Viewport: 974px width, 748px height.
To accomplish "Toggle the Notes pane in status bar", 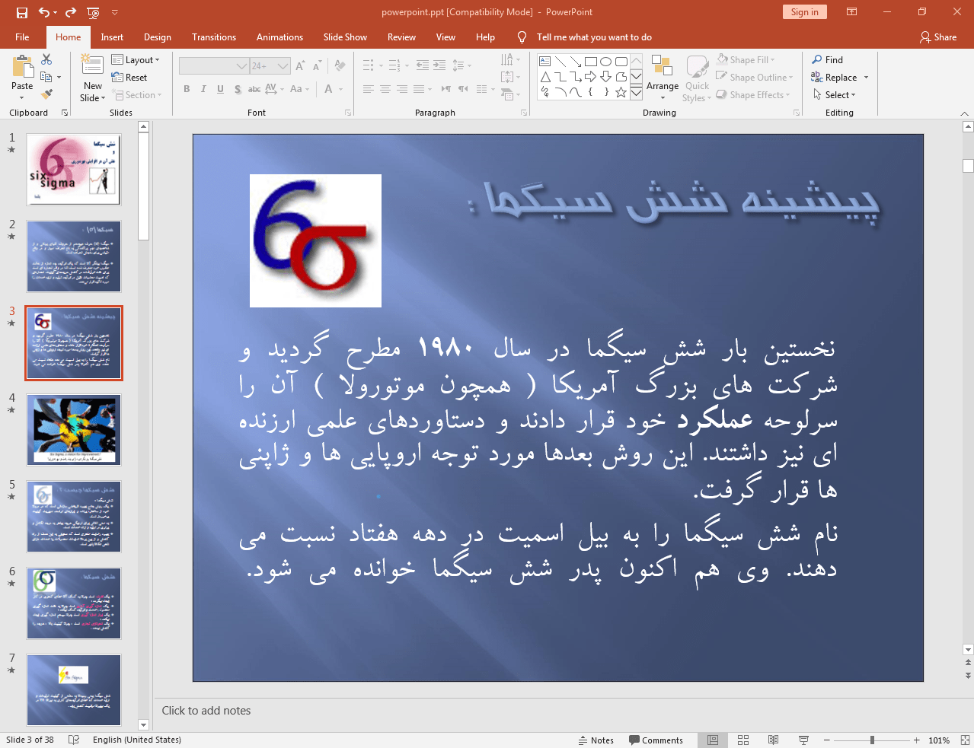I will point(596,740).
